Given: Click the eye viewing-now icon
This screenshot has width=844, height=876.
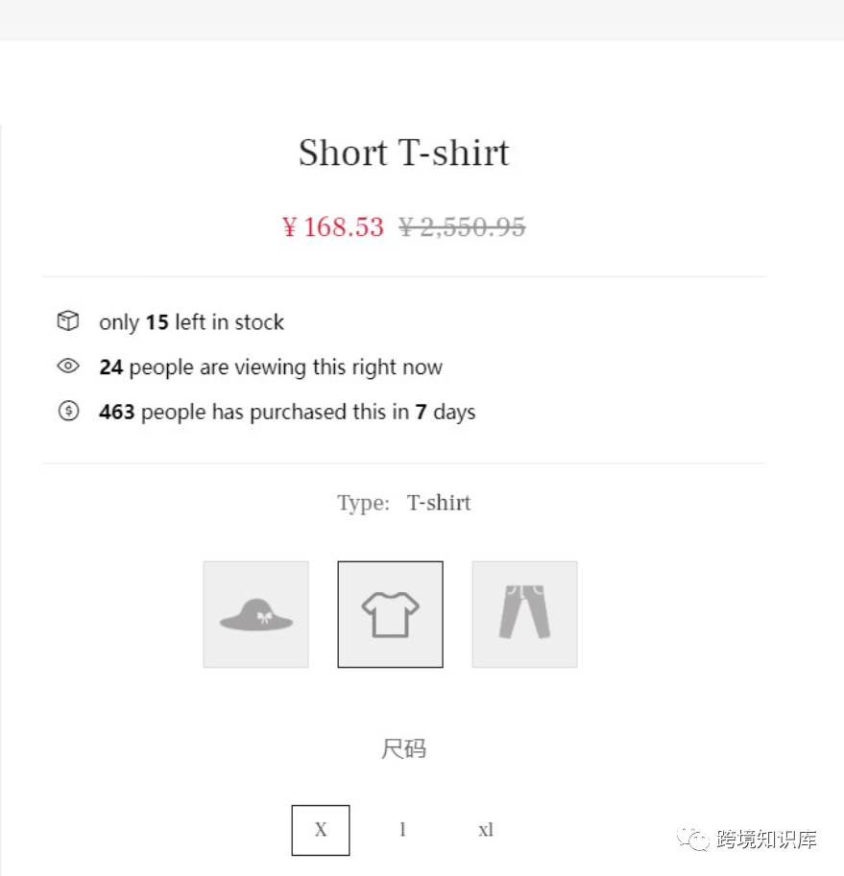Looking at the screenshot, I should point(68,366).
